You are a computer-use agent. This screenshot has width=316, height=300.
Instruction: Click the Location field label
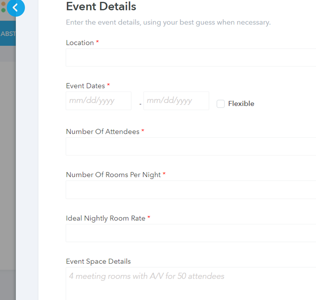80,43
